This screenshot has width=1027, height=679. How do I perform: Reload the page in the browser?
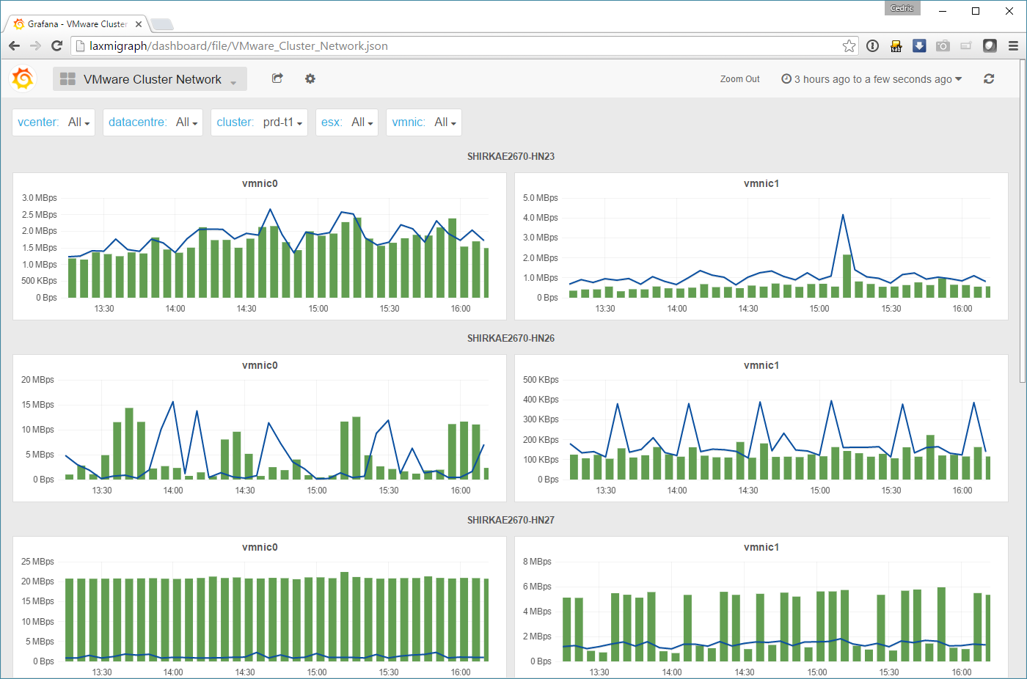(57, 46)
